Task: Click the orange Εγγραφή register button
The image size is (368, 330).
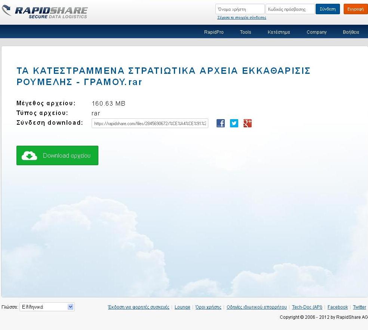Action: 355,9
